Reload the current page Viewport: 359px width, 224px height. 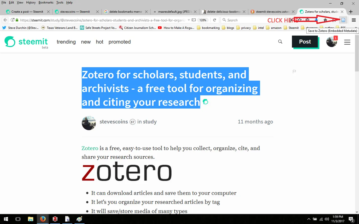tap(215, 20)
